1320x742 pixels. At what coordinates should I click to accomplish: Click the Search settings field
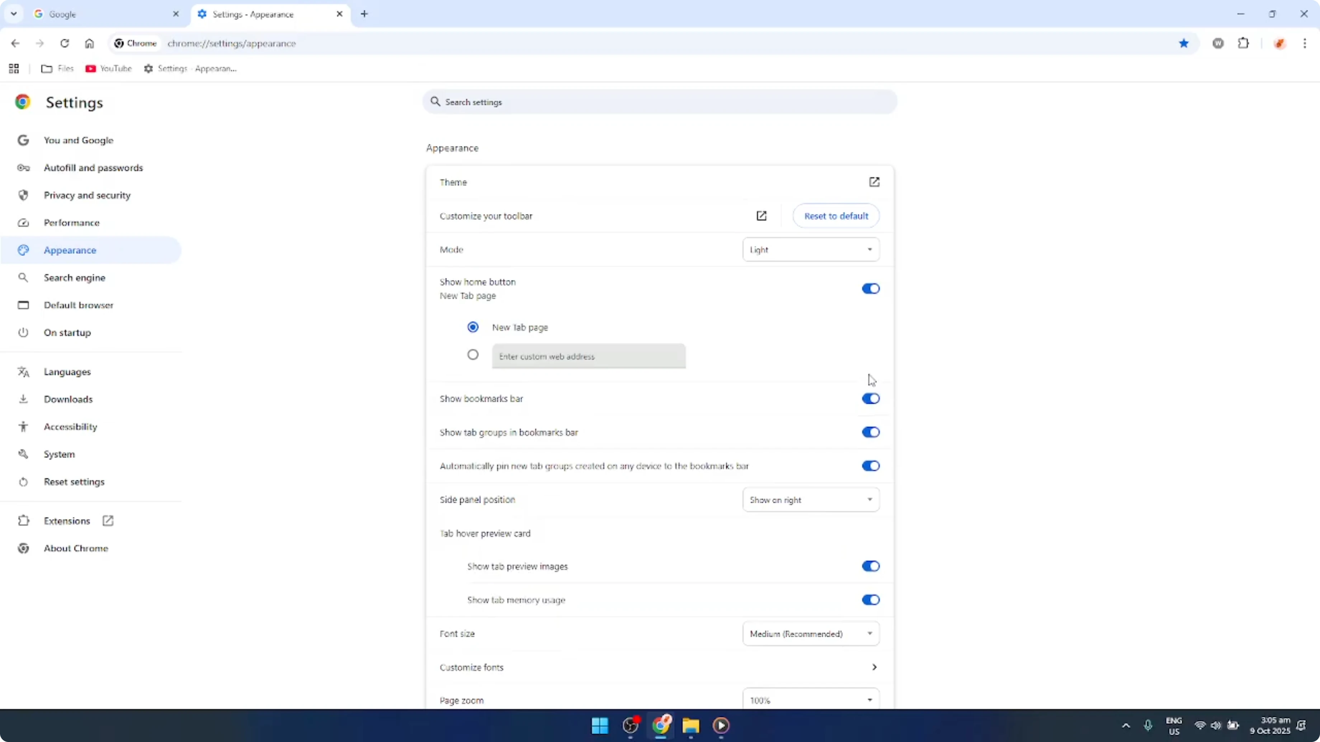(x=660, y=102)
